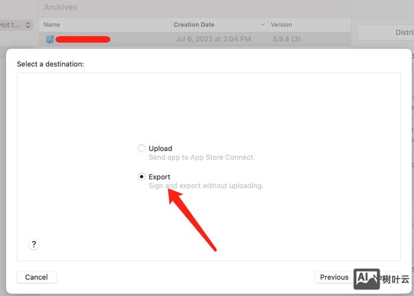Click 'Sign and export without uploading' text
The width and height of the screenshot is (414, 296).
[206, 186]
